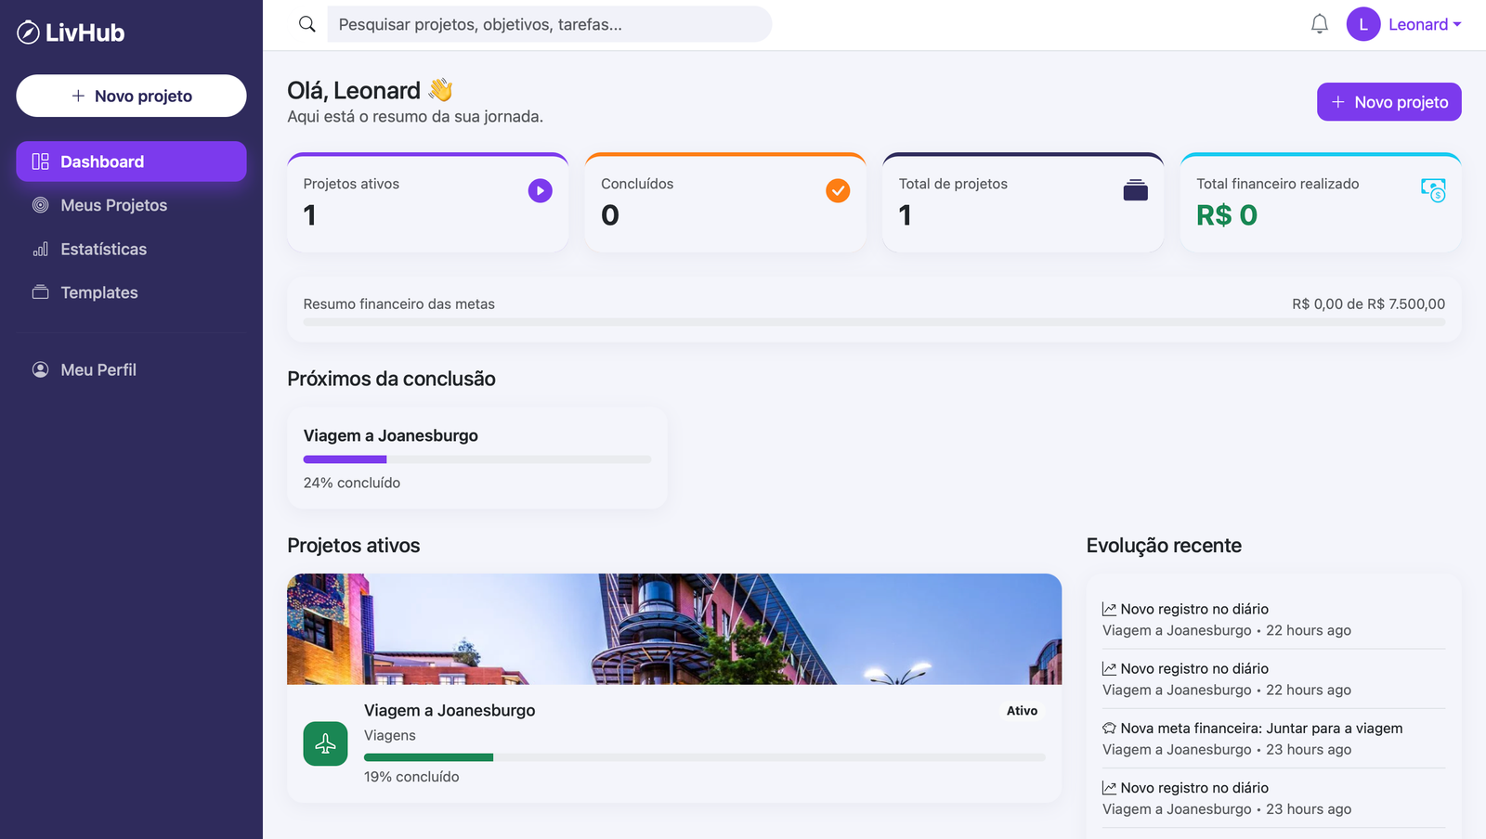The height and width of the screenshot is (839, 1486).
Task: Open Meus Projetos page
Action: (x=131, y=205)
